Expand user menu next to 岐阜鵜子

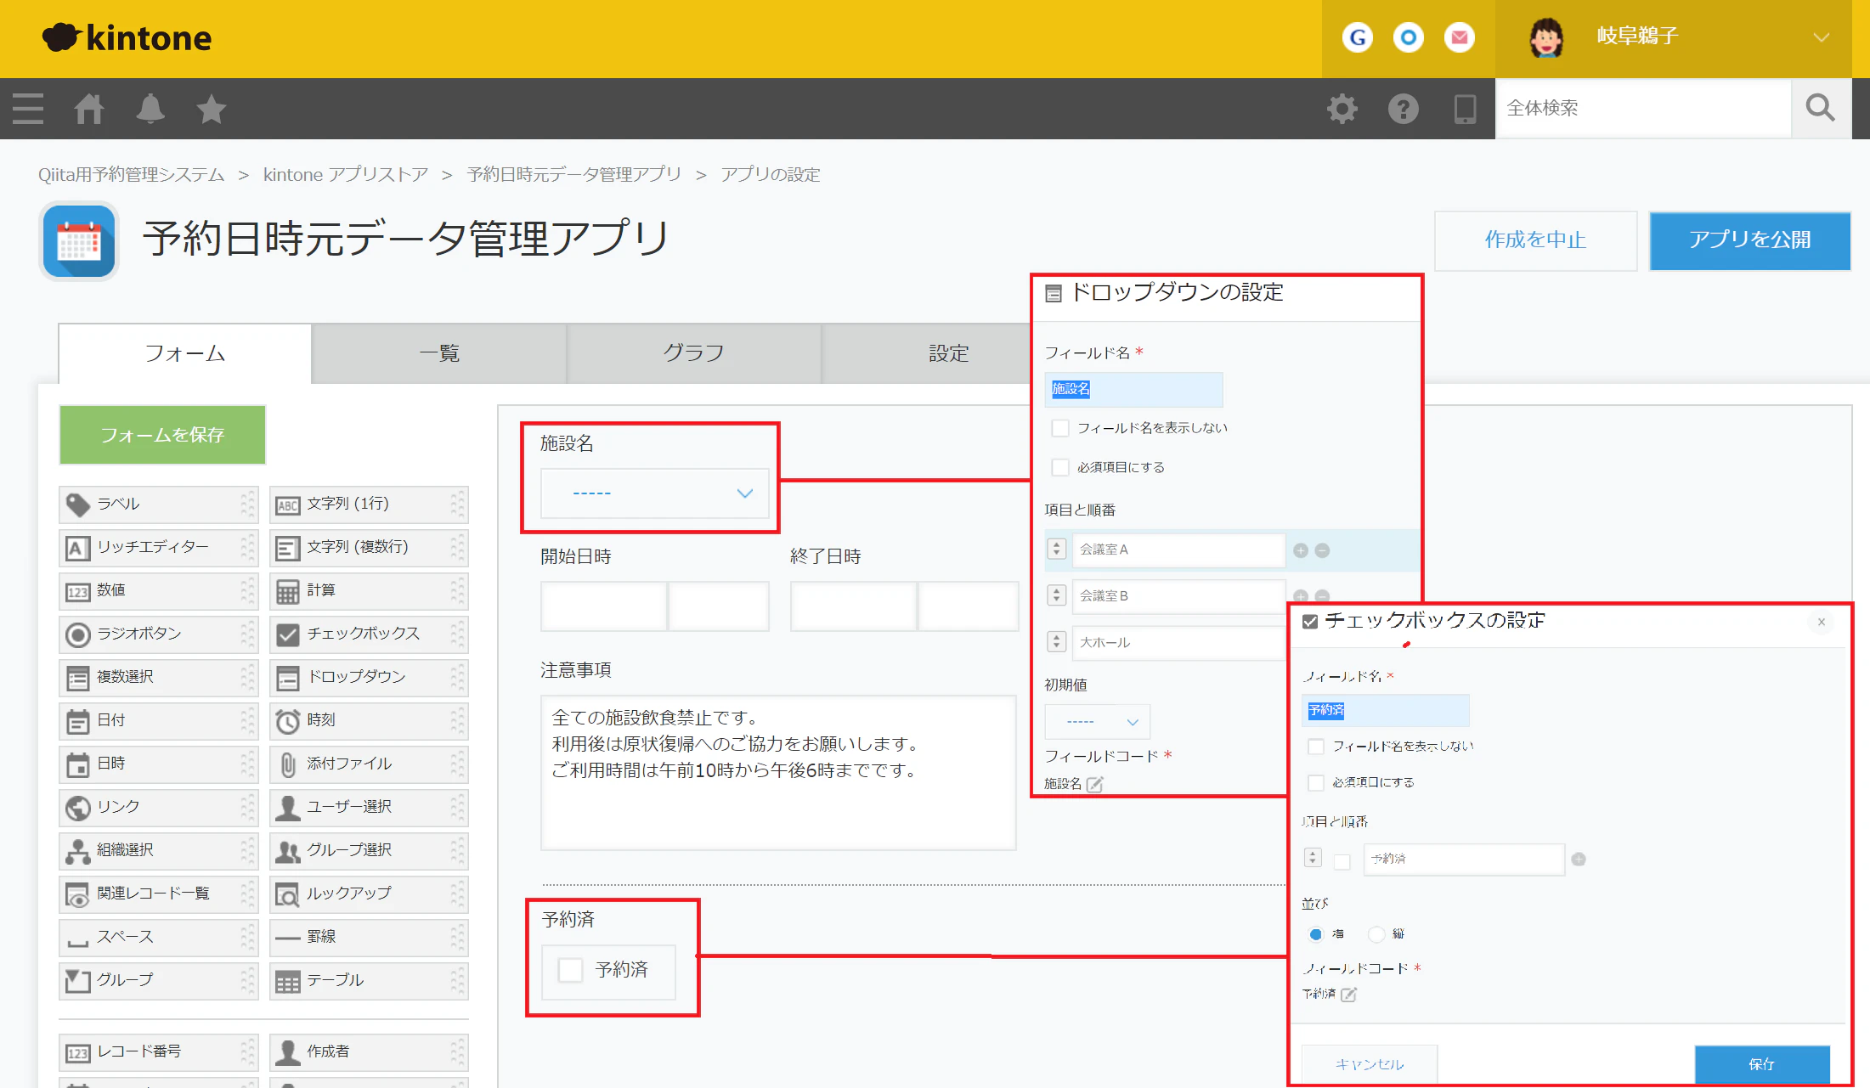(1821, 37)
